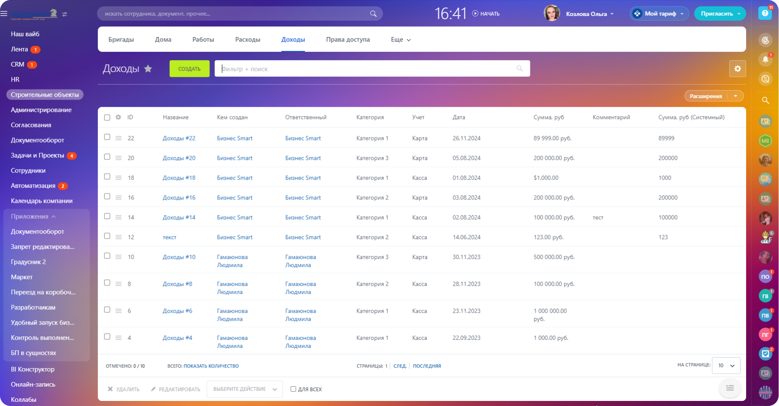The image size is (779, 406).
Task: Switch to the Расходы tab
Action: [x=248, y=40]
